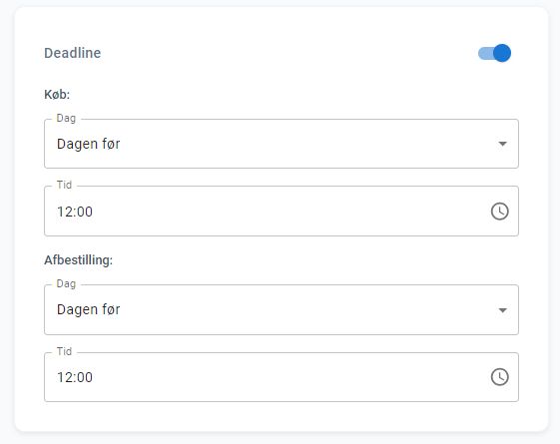Click the 'Køb:' section label
The width and height of the screenshot is (560, 444).
[57, 95]
